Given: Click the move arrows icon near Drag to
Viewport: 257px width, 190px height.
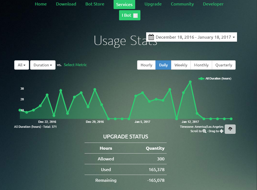Looking at the screenshot, I should pos(221,131).
